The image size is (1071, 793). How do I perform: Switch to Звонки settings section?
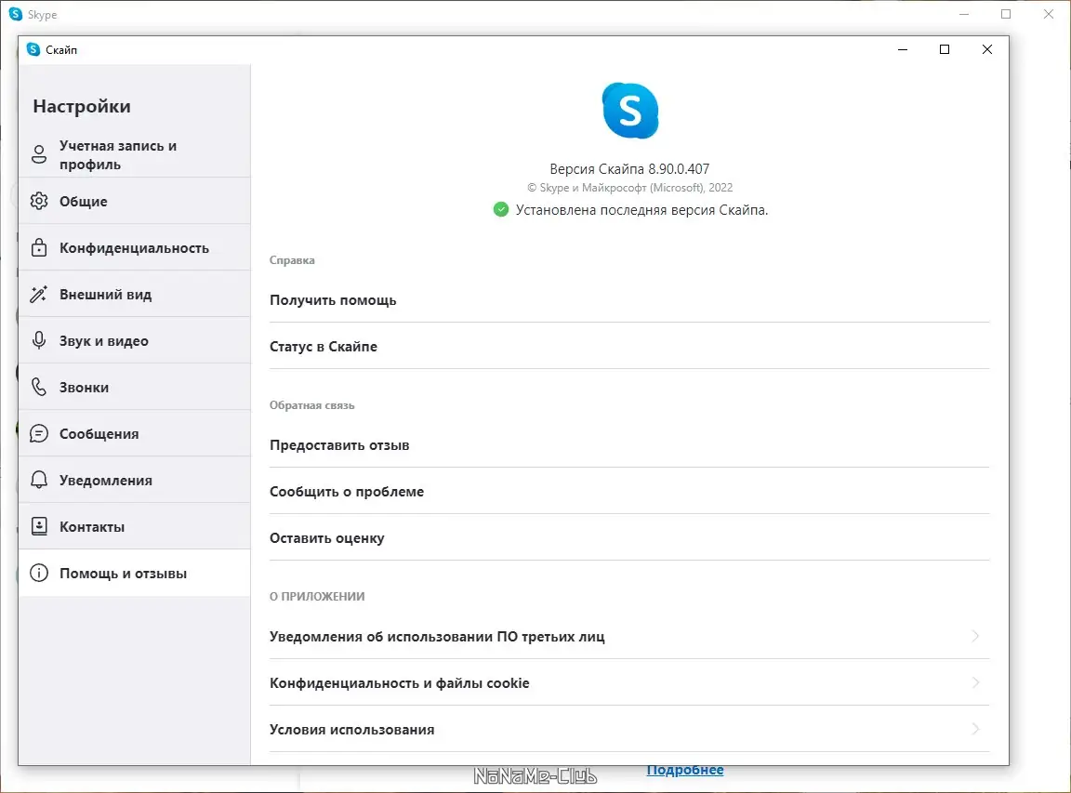135,387
